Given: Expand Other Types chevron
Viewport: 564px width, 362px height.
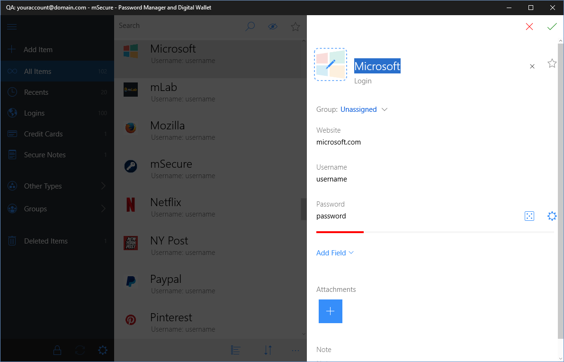Looking at the screenshot, I should coord(103,186).
